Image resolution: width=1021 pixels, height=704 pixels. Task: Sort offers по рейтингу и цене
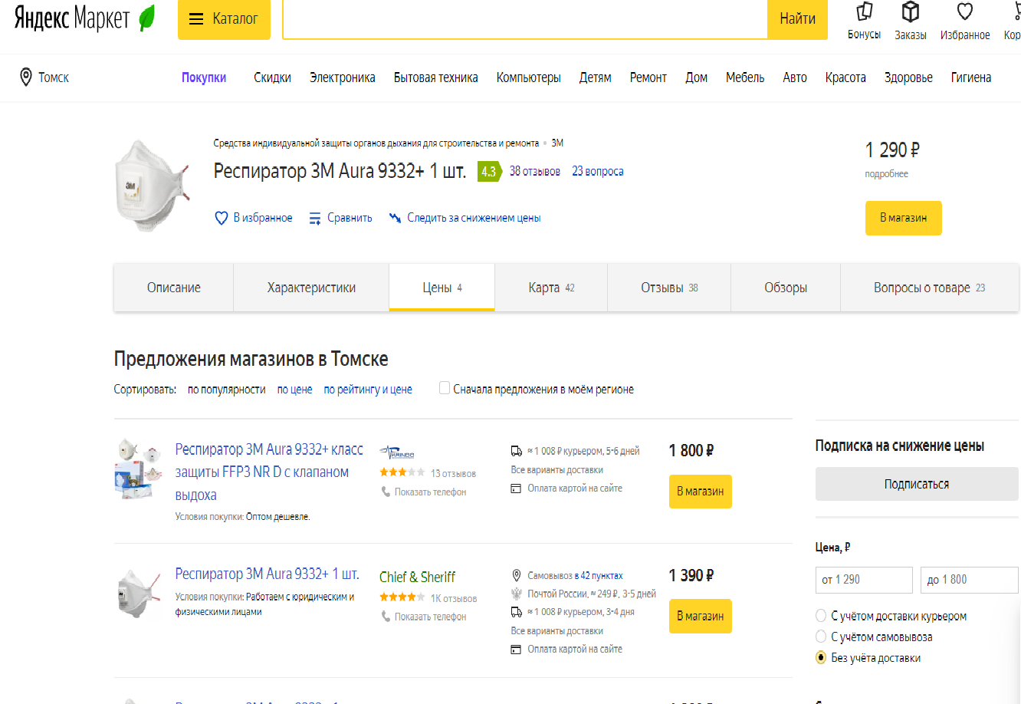[x=368, y=389]
